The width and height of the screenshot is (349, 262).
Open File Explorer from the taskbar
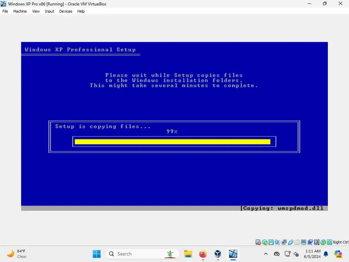[188, 254]
